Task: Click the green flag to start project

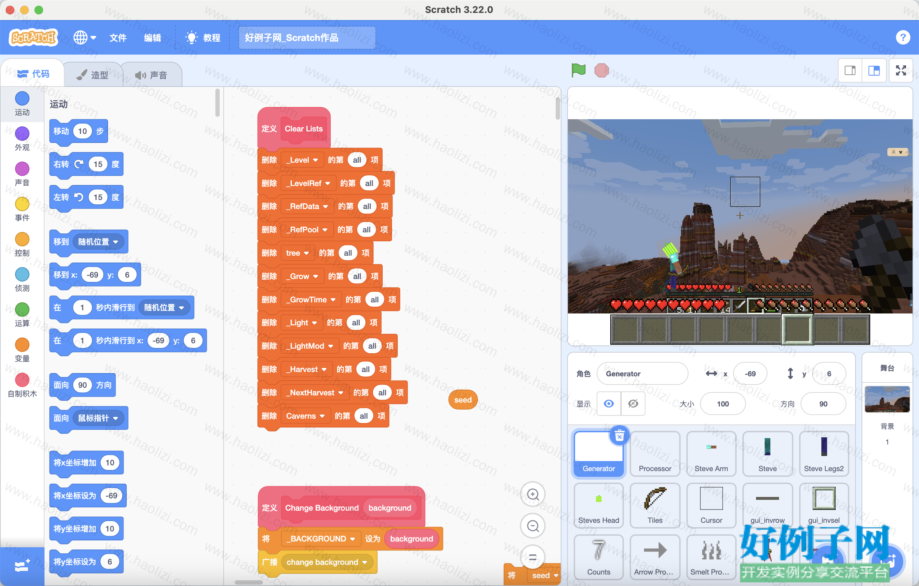Action: click(x=578, y=70)
